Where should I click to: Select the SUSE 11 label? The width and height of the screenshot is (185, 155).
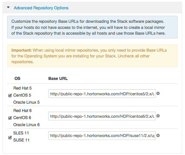click(21, 140)
